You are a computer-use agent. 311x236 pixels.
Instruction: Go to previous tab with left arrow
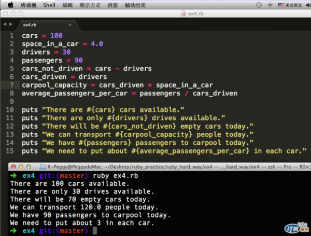click(5, 24)
